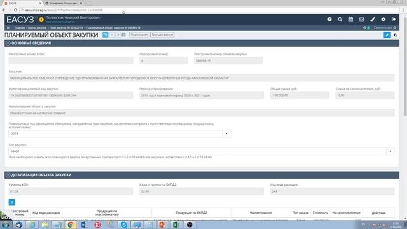Open the calendar icon in header
407x229 pixels.
pos(350,19)
